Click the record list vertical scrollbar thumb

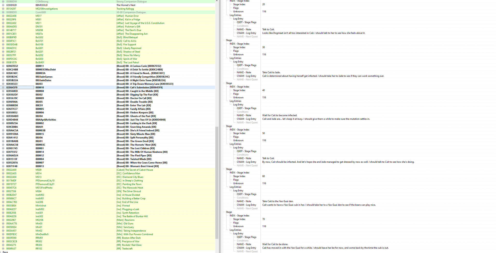click(217, 183)
